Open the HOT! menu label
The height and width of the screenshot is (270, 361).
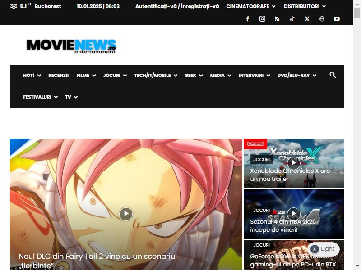(x=29, y=75)
